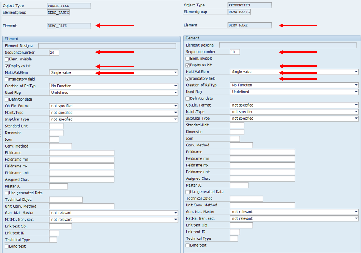Viewport: 361px width, 253px height.
Task: Click Sequencenumber field containing 10
Action: (235, 52)
